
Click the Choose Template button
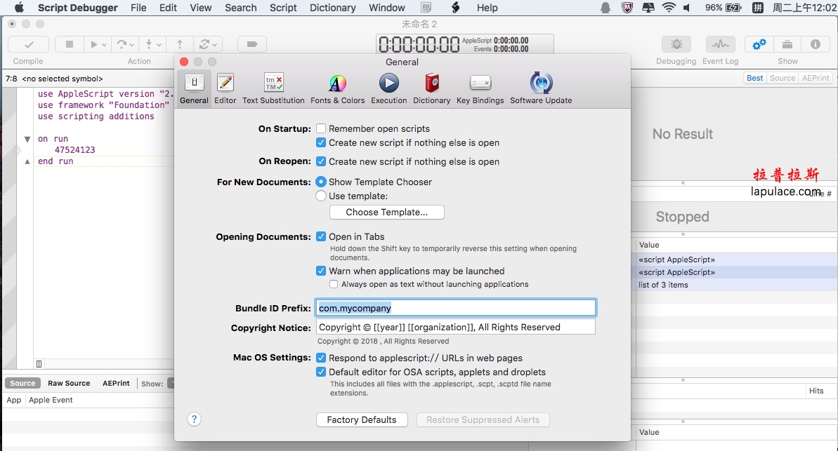coord(386,212)
